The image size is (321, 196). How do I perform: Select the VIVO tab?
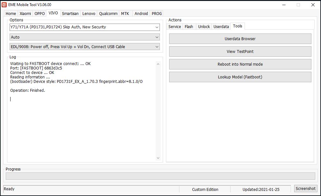pos(53,13)
